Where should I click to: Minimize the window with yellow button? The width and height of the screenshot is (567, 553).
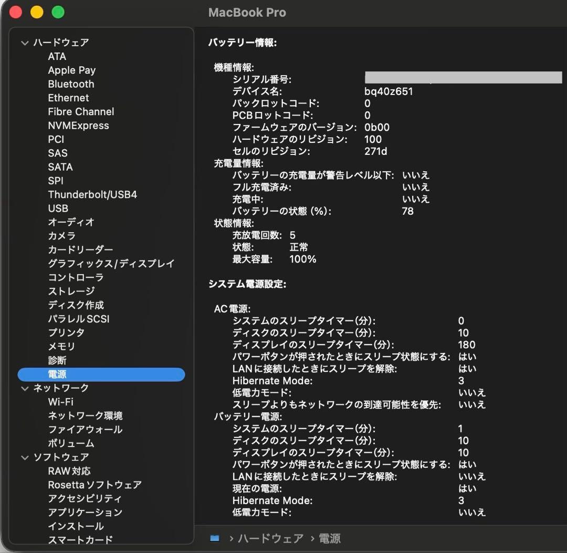(x=37, y=12)
